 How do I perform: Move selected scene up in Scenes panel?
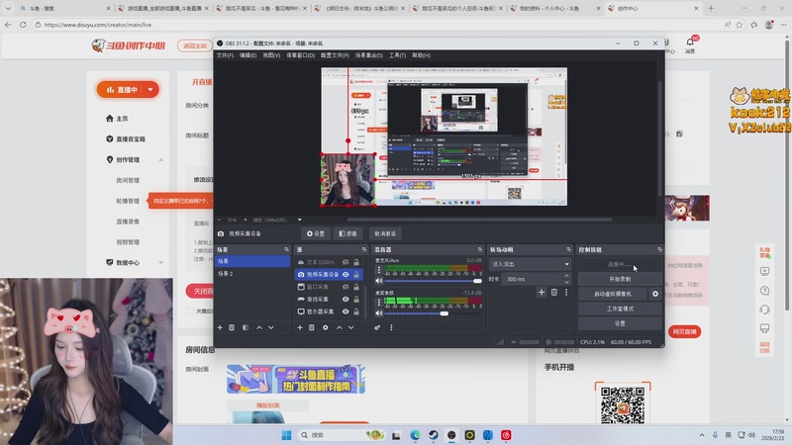pyautogui.click(x=259, y=327)
